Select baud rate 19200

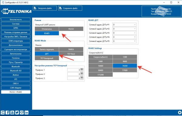[x=125, y=66]
